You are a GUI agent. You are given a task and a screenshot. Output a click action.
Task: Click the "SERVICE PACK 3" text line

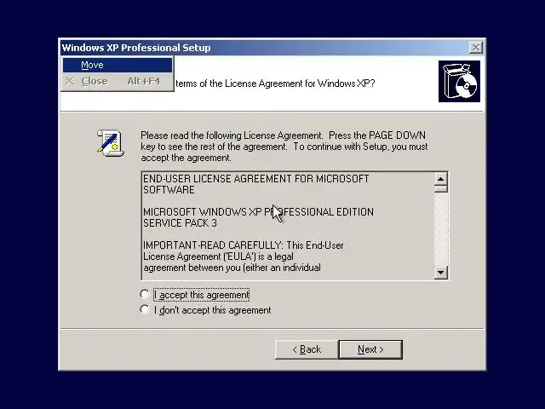coord(180,223)
